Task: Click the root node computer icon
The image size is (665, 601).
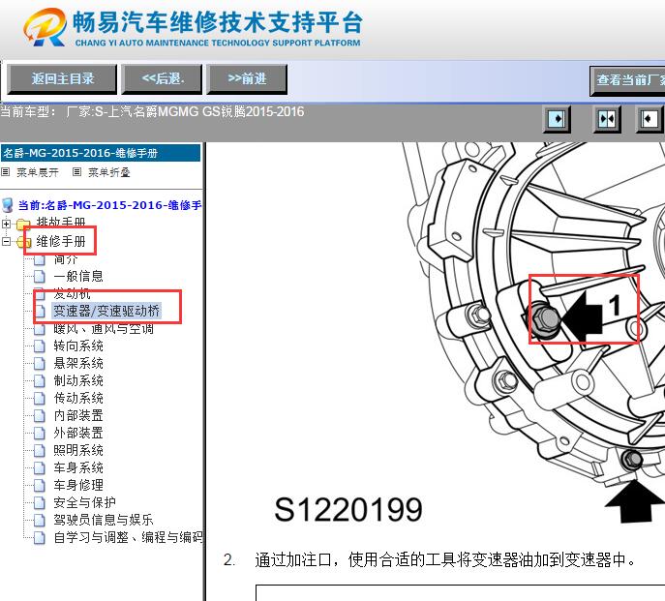Action: tap(7, 205)
